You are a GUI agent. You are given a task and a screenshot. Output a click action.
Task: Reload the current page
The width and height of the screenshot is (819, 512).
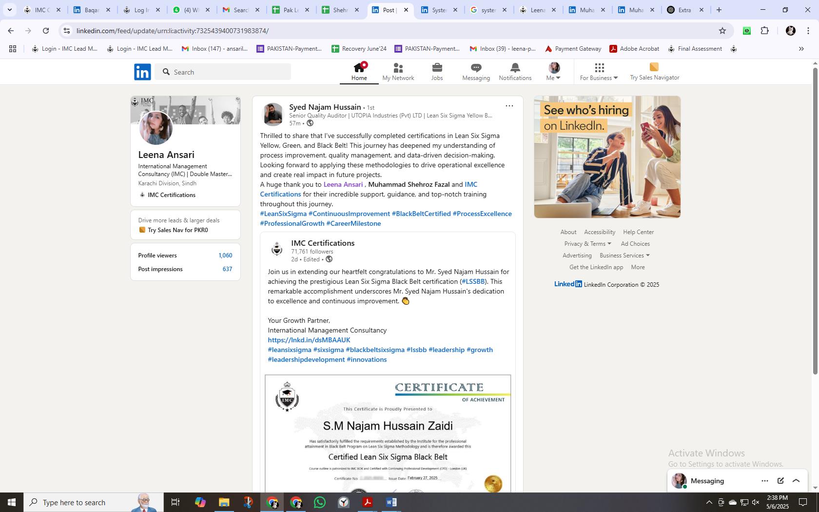click(46, 31)
